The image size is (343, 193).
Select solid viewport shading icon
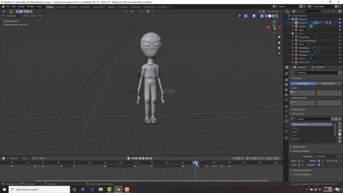pyautogui.click(x=270, y=16)
